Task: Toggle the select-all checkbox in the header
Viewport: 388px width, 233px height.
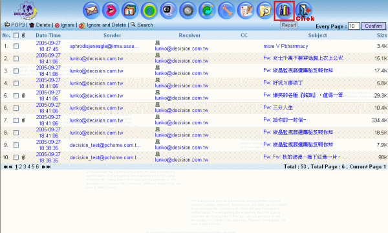Action: tap(16, 36)
